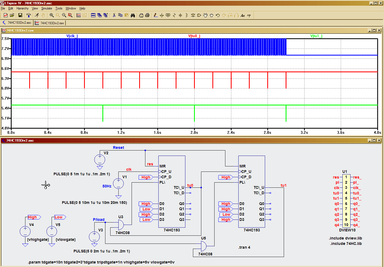
Task: Click the .include dview.lib directive
Action: [x=345, y=238]
